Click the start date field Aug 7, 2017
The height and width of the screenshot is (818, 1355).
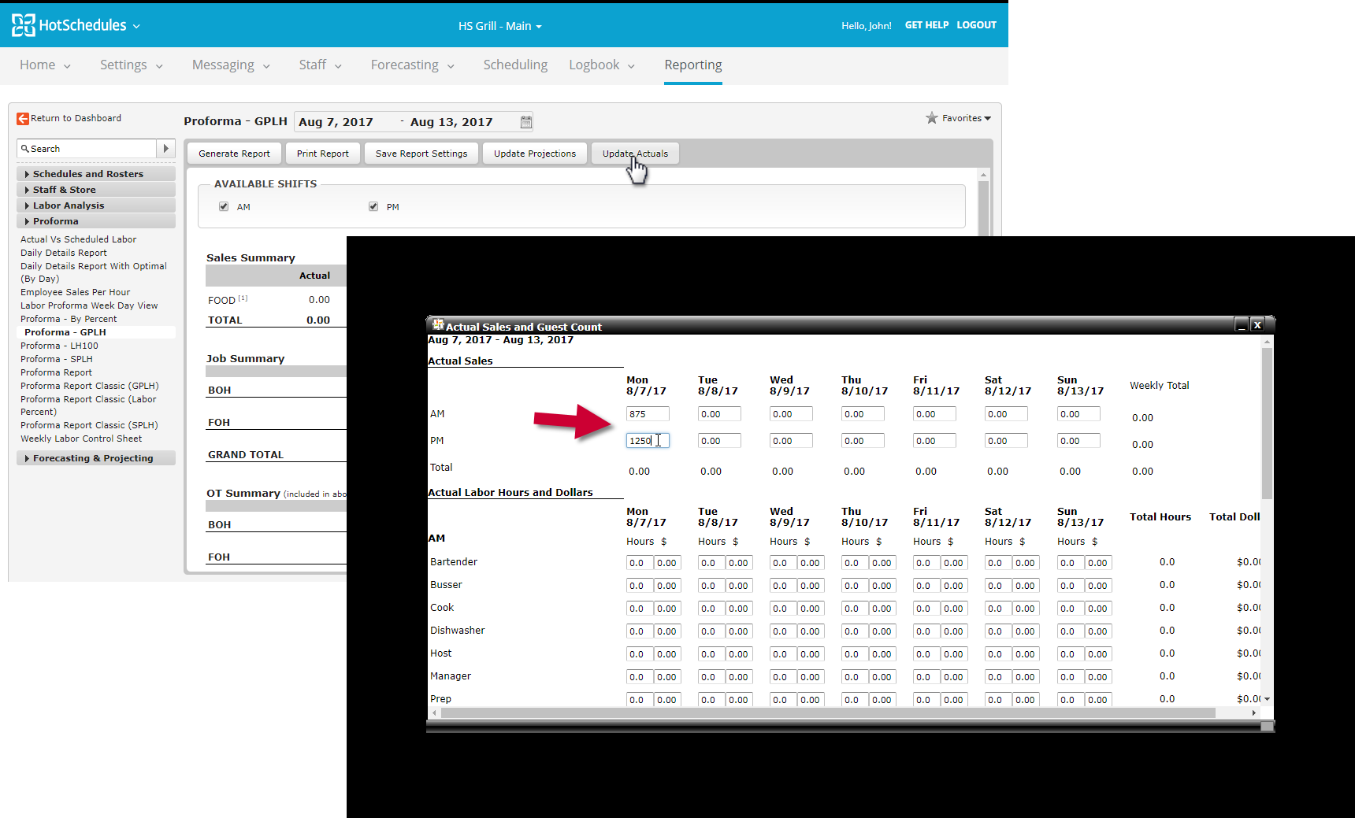(x=336, y=122)
